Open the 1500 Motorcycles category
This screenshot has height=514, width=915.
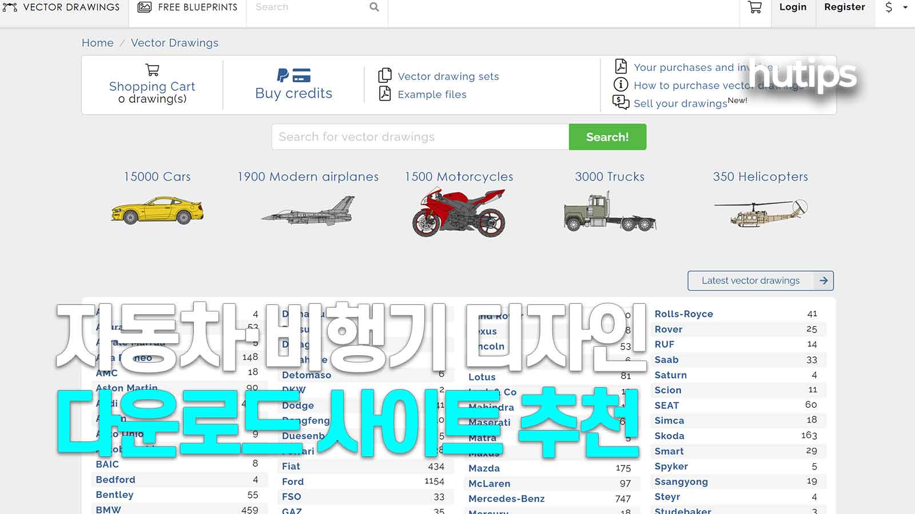[459, 177]
